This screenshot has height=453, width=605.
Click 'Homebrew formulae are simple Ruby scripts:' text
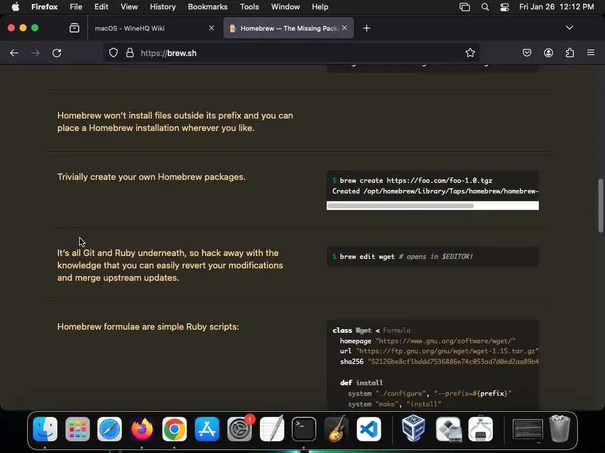click(x=148, y=327)
